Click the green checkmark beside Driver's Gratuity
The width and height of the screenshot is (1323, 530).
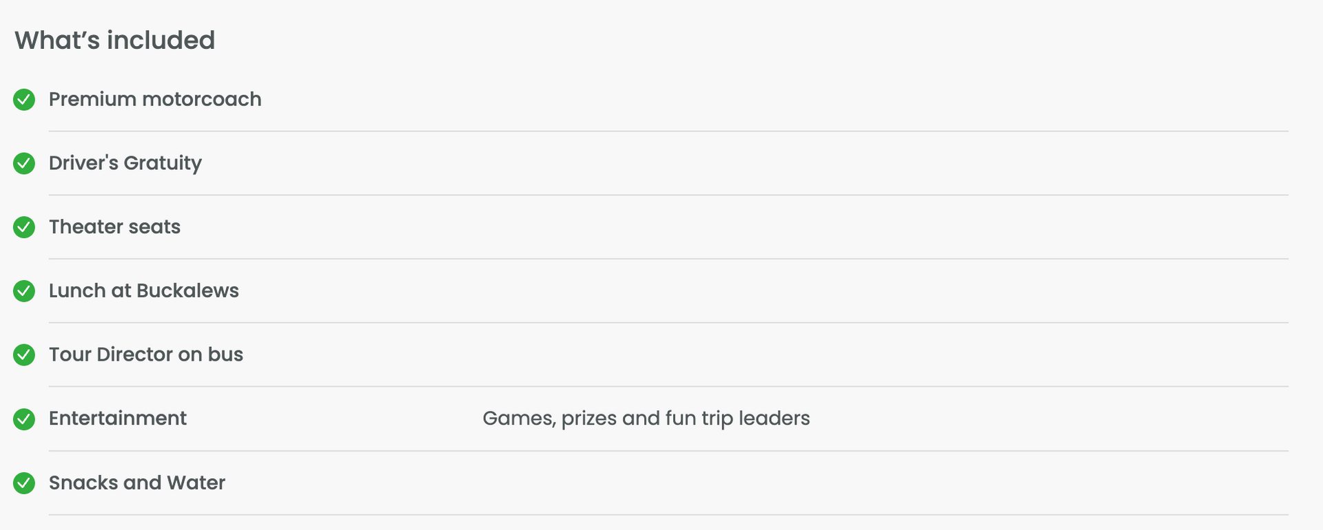24,164
